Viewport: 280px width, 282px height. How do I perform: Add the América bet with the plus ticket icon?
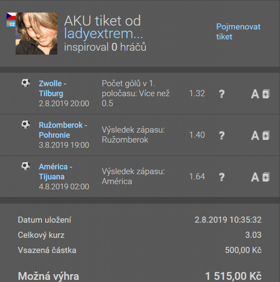(x=266, y=177)
